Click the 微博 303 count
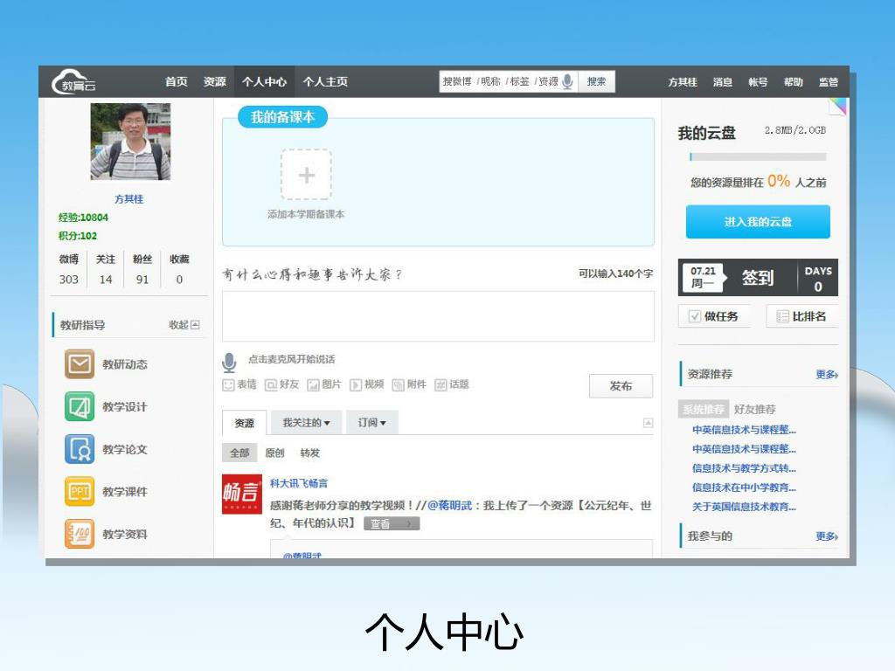This screenshot has height=671, width=895. (69, 269)
